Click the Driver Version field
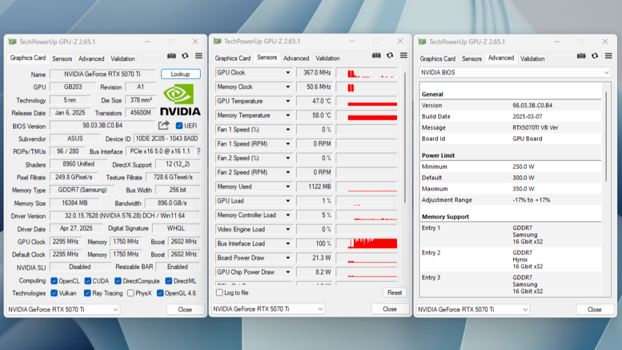The image size is (622, 350). coord(125,216)
